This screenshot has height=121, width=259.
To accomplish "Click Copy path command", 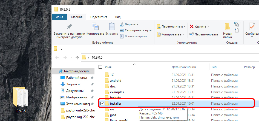I will (x=136, y=30).
